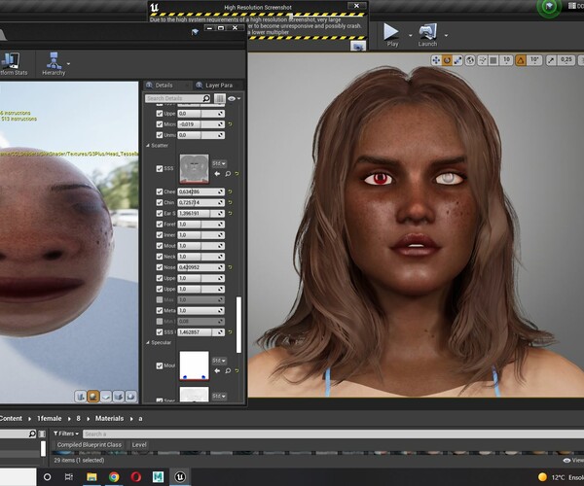This screenshot has width=584, height=486.
Task: Reset the Chee value to default
Action: click(x=230, y=191)
